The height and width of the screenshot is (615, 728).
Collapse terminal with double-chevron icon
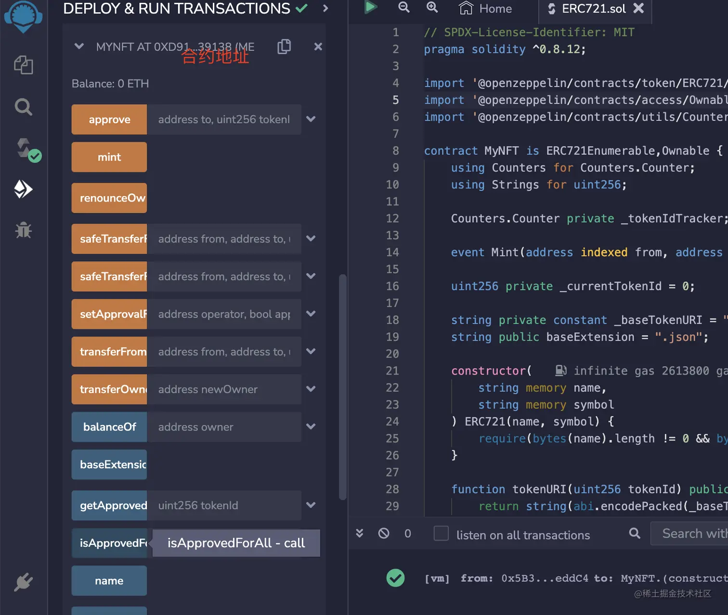[360, 533]
